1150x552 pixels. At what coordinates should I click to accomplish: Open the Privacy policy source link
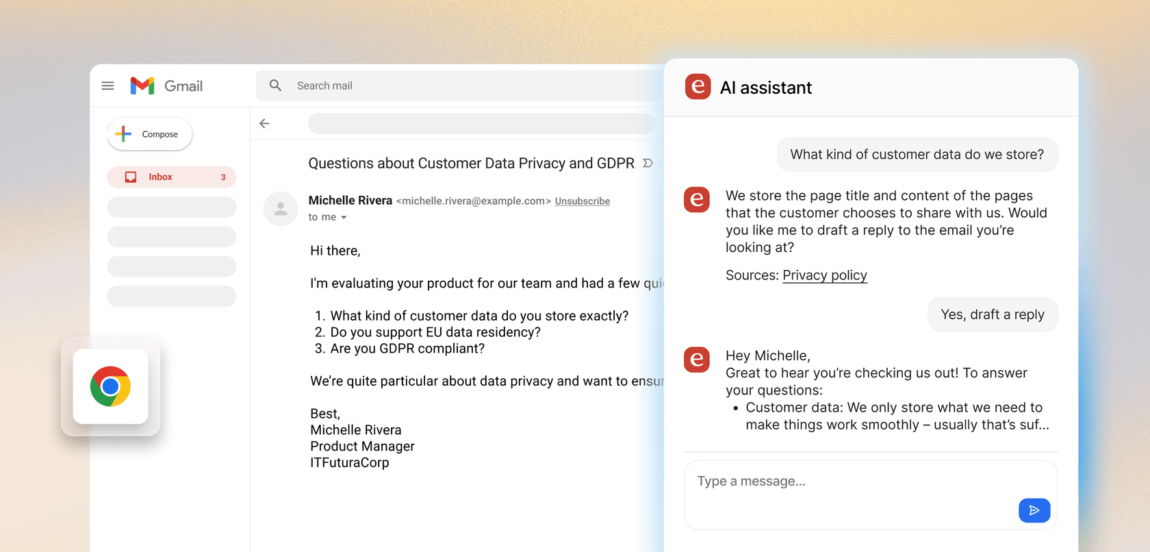[x=824, y=275]
